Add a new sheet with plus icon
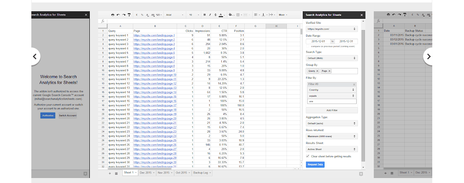 (x=110, y=173)
